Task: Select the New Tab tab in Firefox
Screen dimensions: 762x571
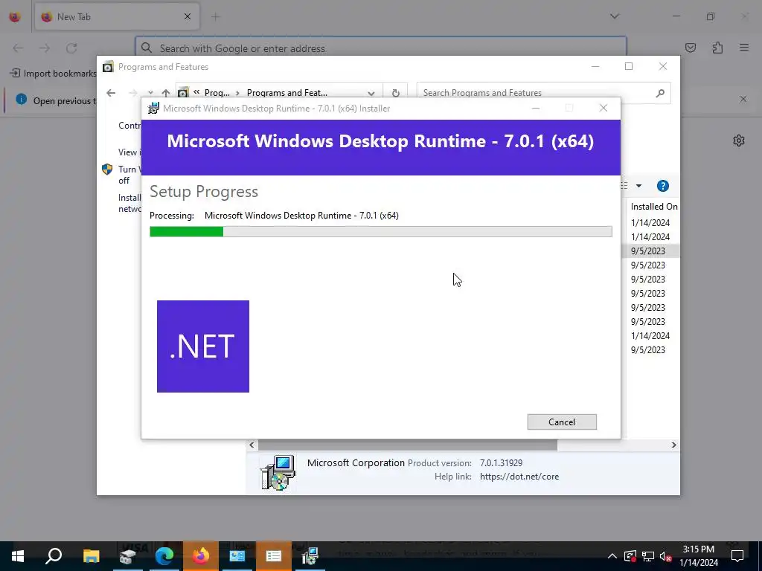Action: (117, 16)
